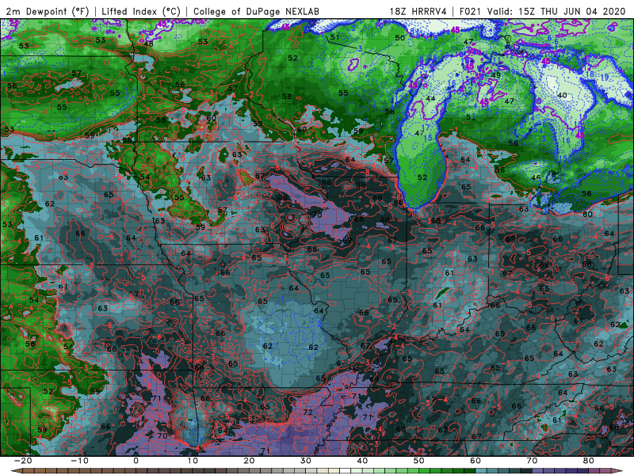Image resolution: width=634 pixels, height=475 pixels.
Task: Click the 60 tick label on the color scale
Action: (x=475, y=461)
